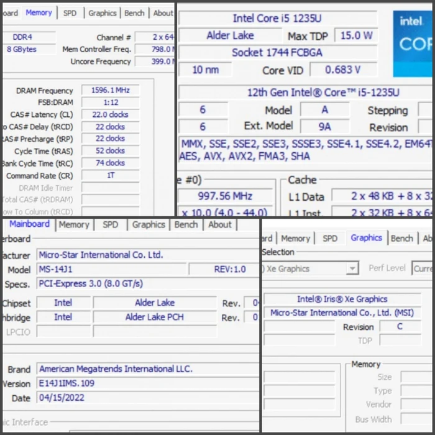Click the DRAM Frequency value 1596.1 MHz

(x=111, y=90)
